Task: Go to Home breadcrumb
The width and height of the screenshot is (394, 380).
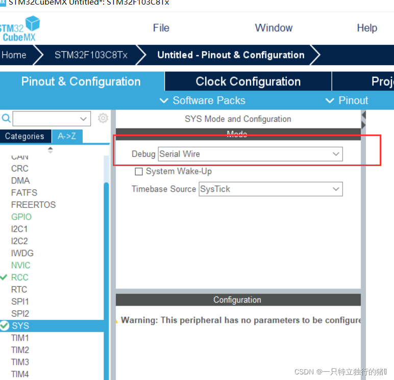Action: coord(14,55)
